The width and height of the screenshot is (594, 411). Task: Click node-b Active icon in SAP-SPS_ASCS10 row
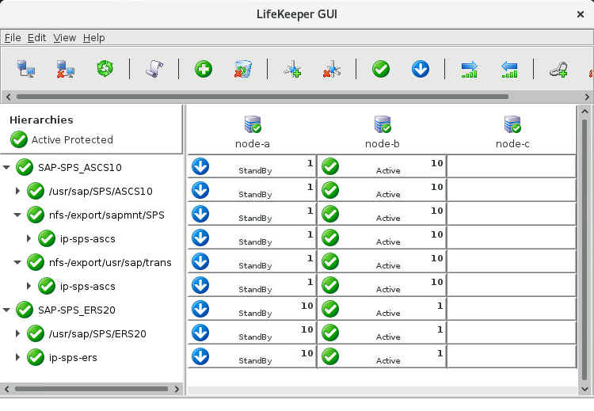click(x=330, y=166)
